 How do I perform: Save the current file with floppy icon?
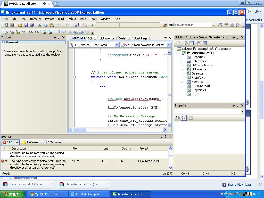26,25
